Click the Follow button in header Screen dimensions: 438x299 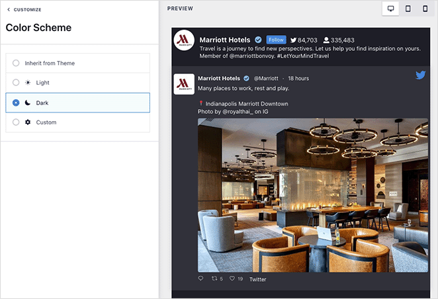(276, 40)
